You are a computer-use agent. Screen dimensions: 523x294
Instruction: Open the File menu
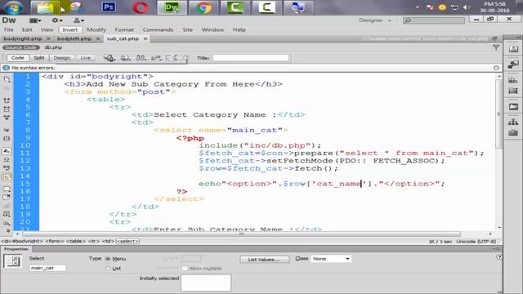[x=9, y=29]
